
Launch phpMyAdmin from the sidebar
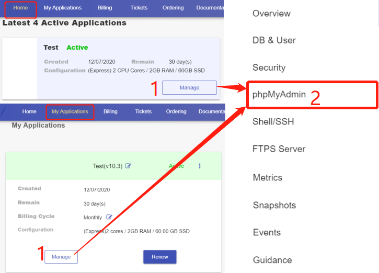tap(279, 95)
